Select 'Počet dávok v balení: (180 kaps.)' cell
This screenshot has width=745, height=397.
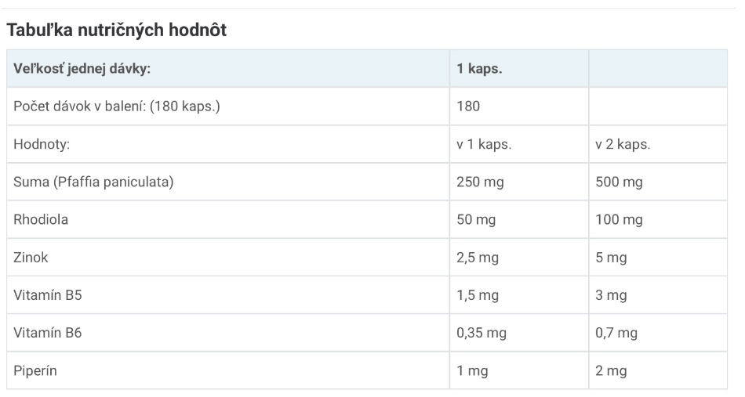(228, 106)
